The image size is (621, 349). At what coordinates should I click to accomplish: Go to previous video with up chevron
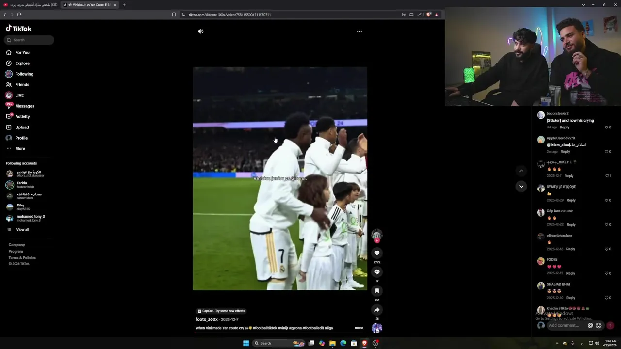point(521,171)
